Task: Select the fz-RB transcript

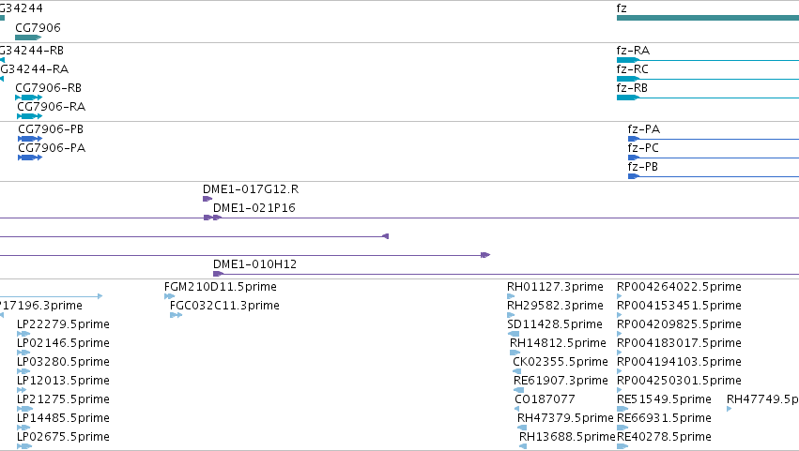Action: [708, 98]
